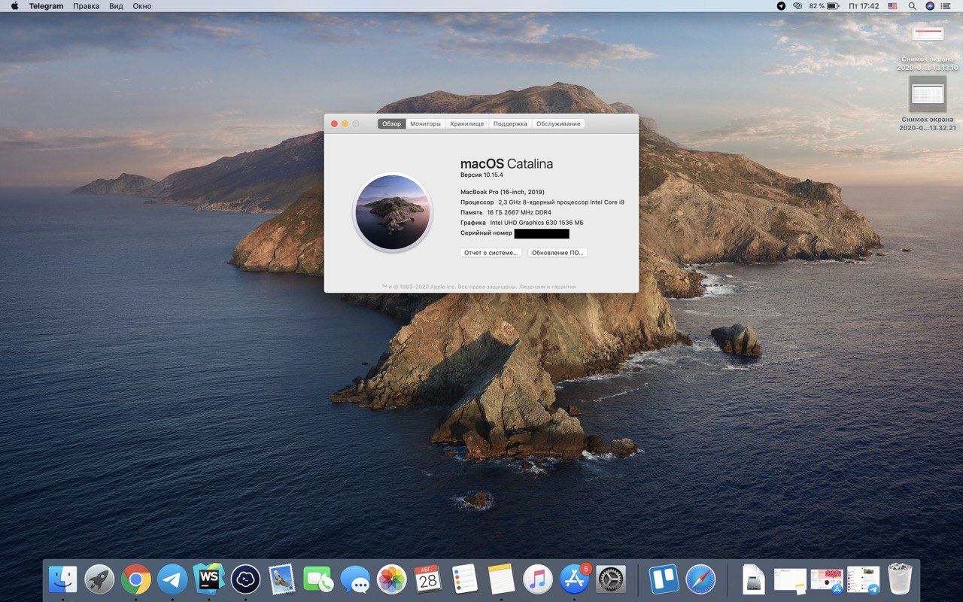This screenshot has width=963, height=602.
Task: Switch to Telegram in the Dock
Action: tap(172, 579)
